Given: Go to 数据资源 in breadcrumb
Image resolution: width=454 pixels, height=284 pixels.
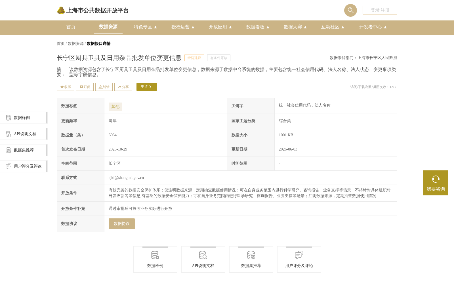Looking at the screenshot, I should (x=76, y=43).
